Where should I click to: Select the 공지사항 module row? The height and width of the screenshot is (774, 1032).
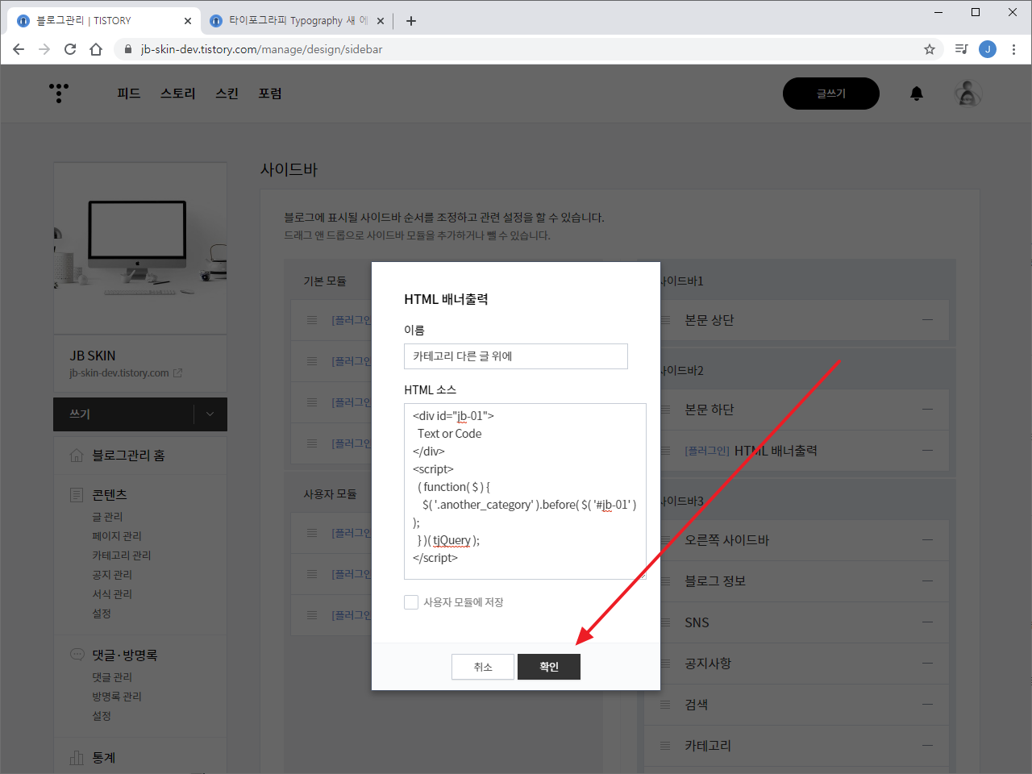pyautogui.click(x=797, y=664)
